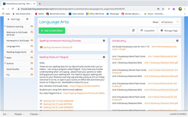The height and width of the screenshot is (117, 188).
Task: Open the Chrome menu (three dots)
Action: click(x=185, y=9)
